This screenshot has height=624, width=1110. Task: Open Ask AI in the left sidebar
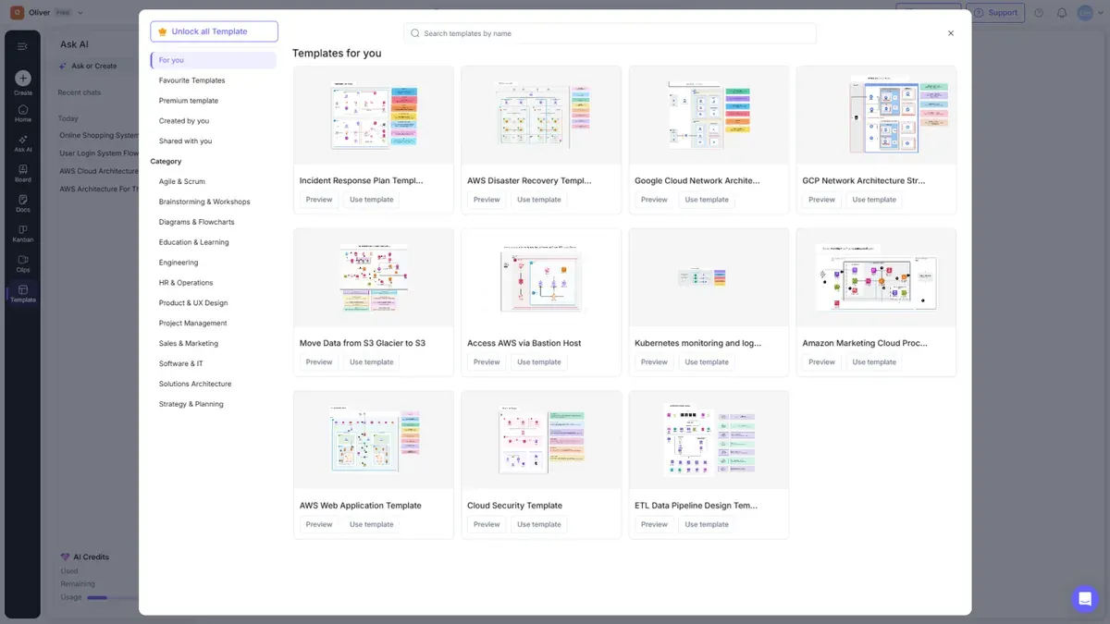point(22,143)
